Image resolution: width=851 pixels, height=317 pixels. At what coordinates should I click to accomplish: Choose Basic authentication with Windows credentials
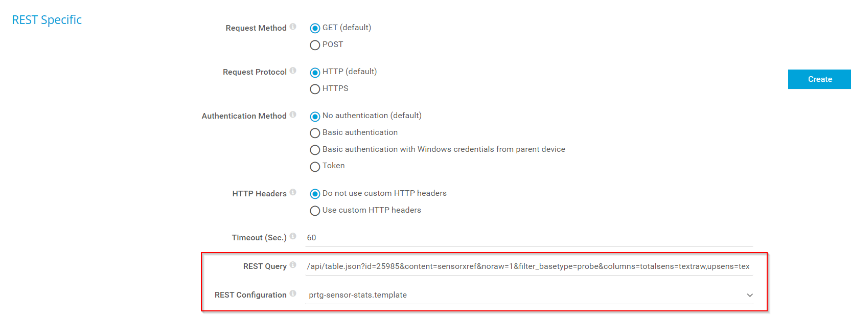315,150
